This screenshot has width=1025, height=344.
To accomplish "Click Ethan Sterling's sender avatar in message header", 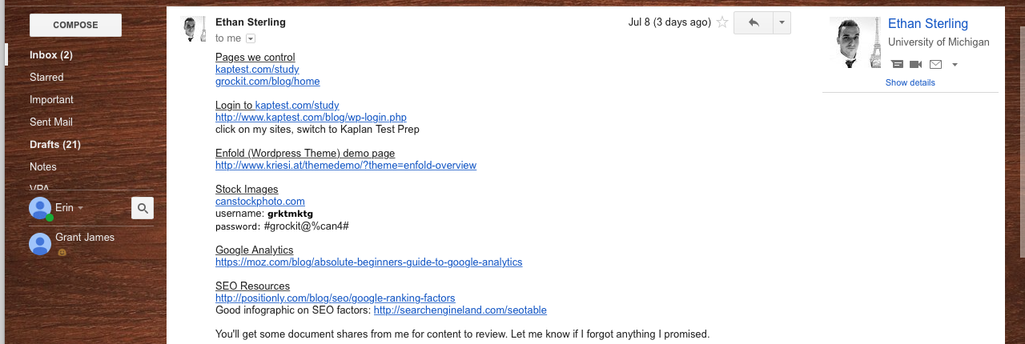I will pyautogui.click(x=195, y=29).
